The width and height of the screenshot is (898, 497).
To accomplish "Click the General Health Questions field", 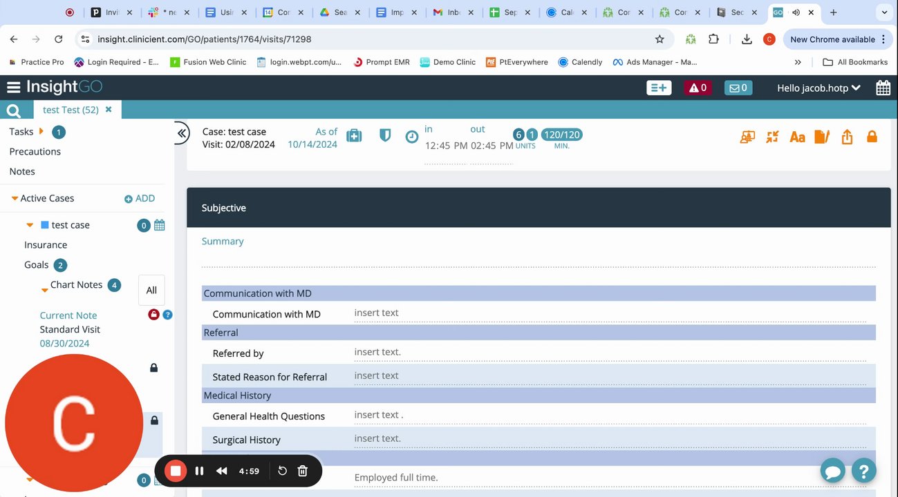I will 610,416.
